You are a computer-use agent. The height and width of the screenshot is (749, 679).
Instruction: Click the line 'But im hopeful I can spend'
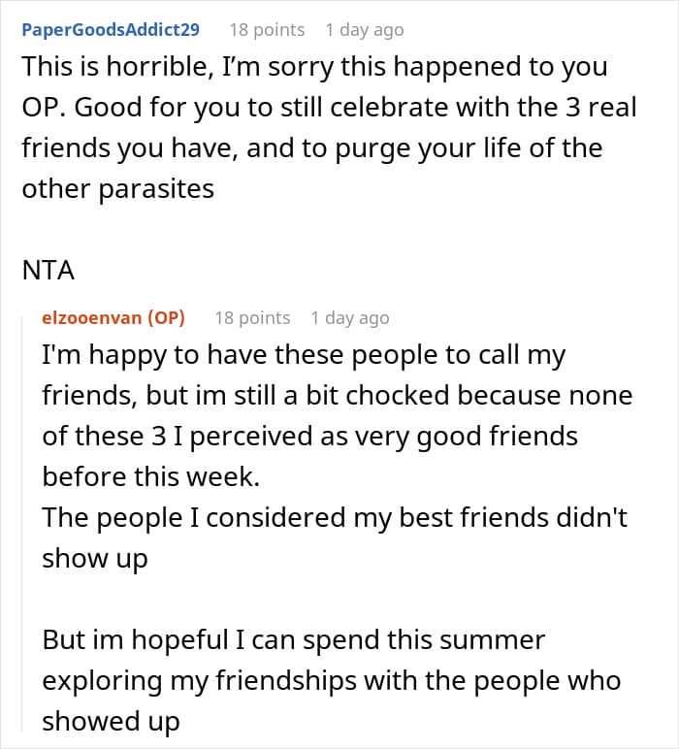click(x=294, y=640)
